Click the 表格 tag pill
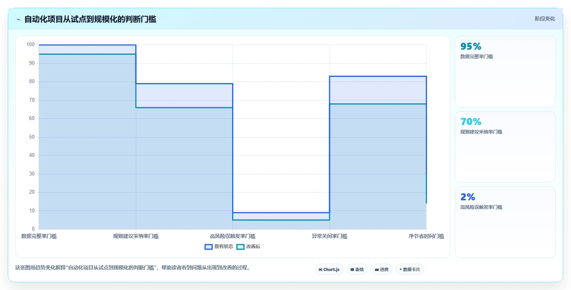The height and width of the screenshot is (290, 571). 357,269
